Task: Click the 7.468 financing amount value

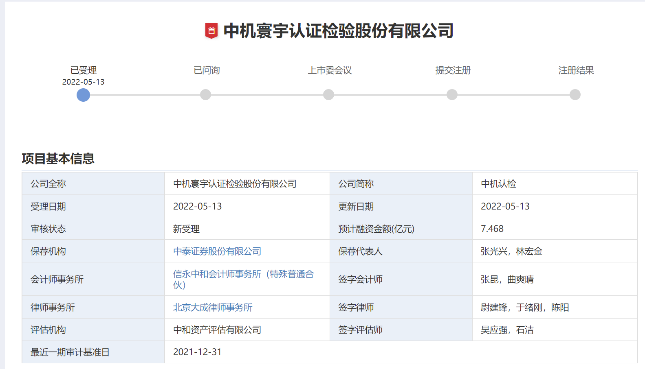Action: 492,229
